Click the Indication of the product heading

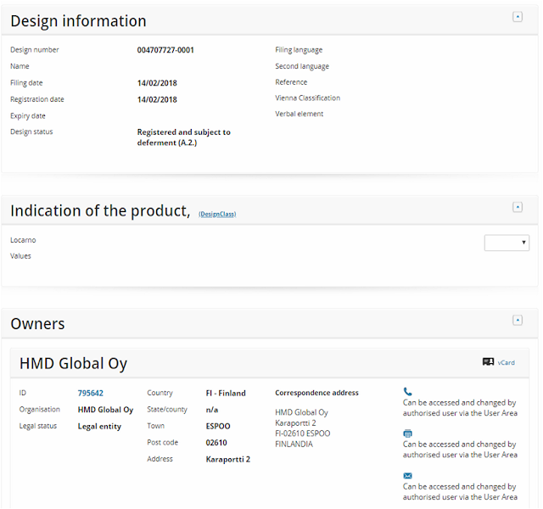tap(100, 210)
